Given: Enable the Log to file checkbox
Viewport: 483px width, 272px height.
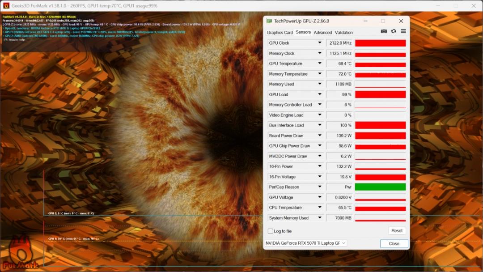Looking at the screenshot, I should coord(271,231).
